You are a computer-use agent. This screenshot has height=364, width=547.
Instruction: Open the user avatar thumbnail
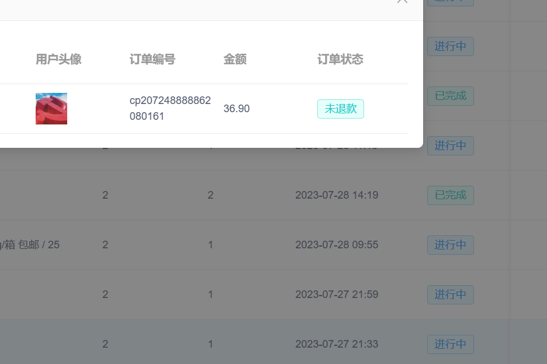51,109
